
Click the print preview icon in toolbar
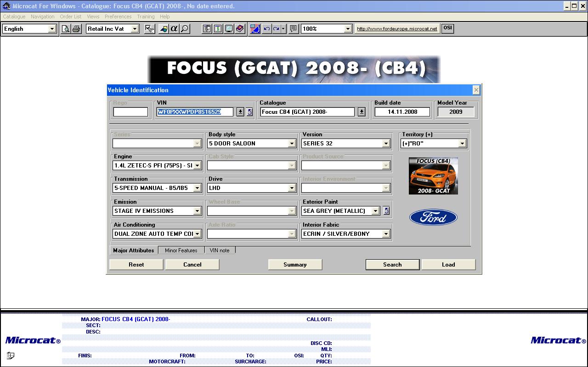pos(66,29)
